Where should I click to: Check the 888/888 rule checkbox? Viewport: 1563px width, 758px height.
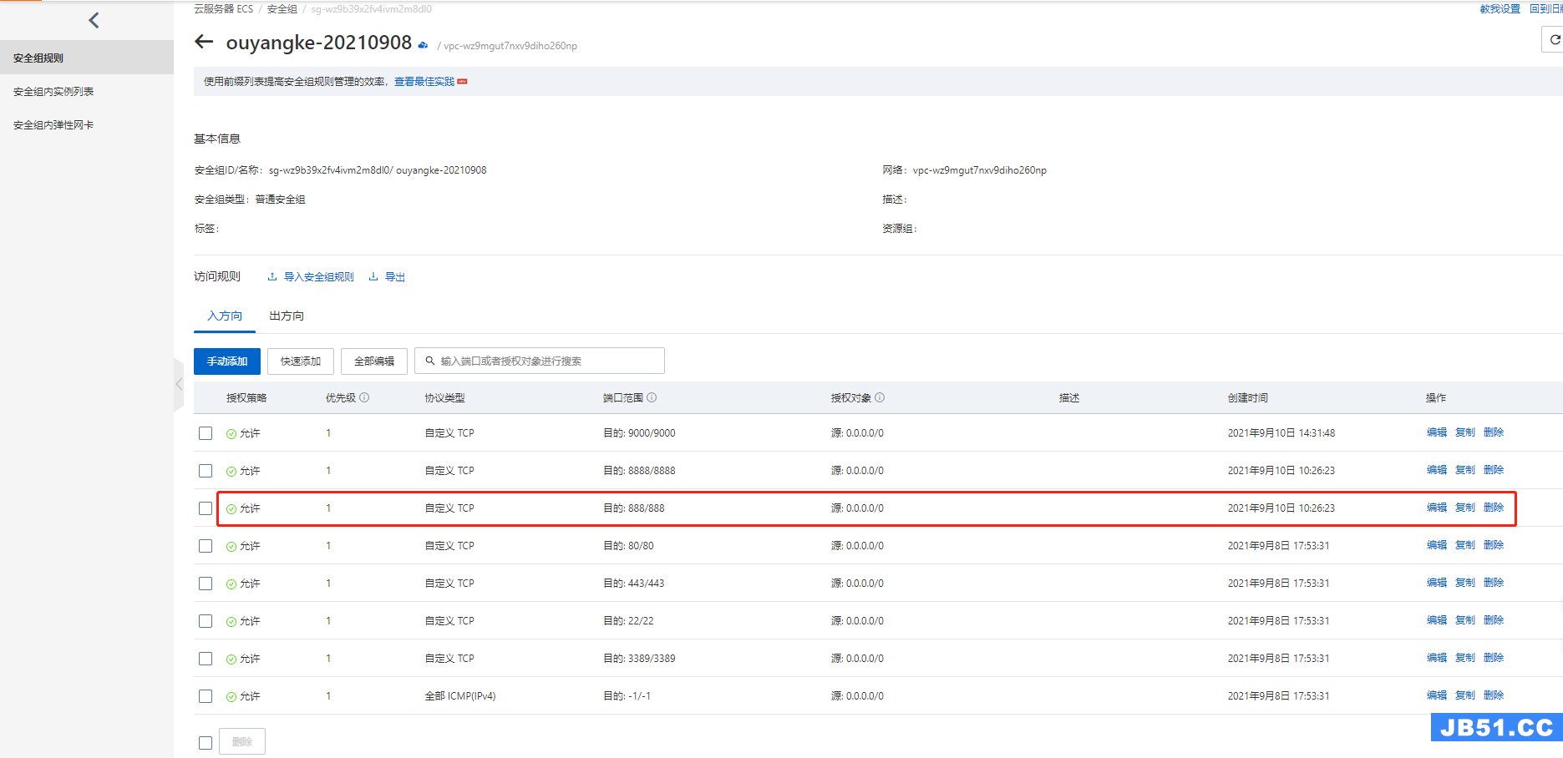[x=206, y=508]
